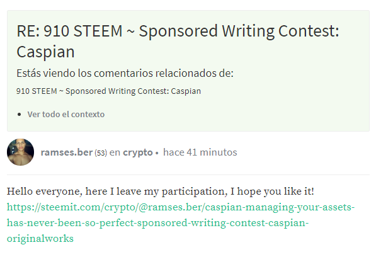Viewport: 376px width, 257px height.
Task: Click the 'Hello everyone' comment sentence
Action: (160, 191)
